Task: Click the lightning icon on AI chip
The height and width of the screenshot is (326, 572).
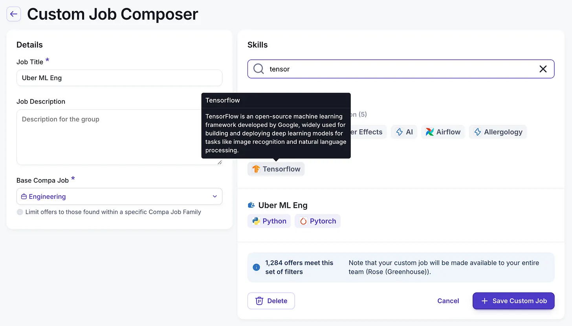Action: point(400,132)
